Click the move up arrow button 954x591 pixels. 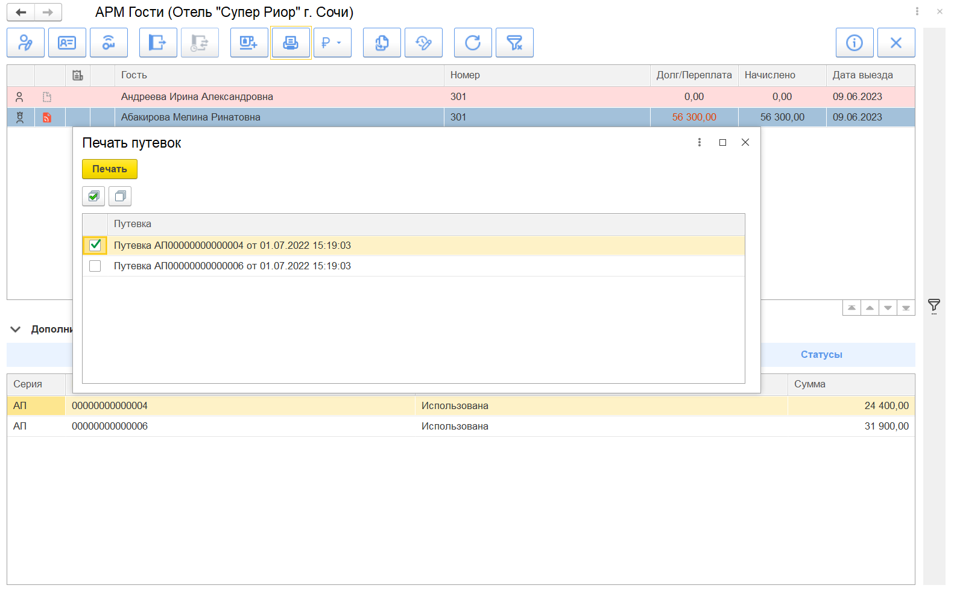(x=870, y=308)
